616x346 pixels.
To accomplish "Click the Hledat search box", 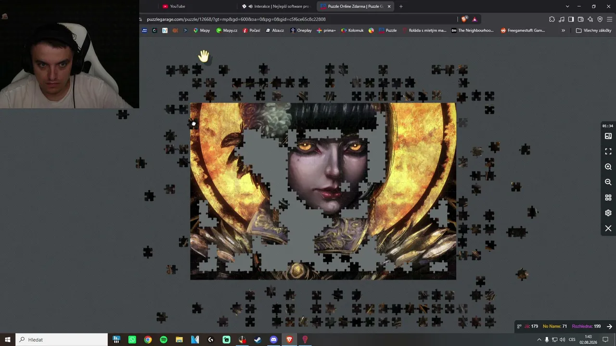I will (x=62, y=340).
